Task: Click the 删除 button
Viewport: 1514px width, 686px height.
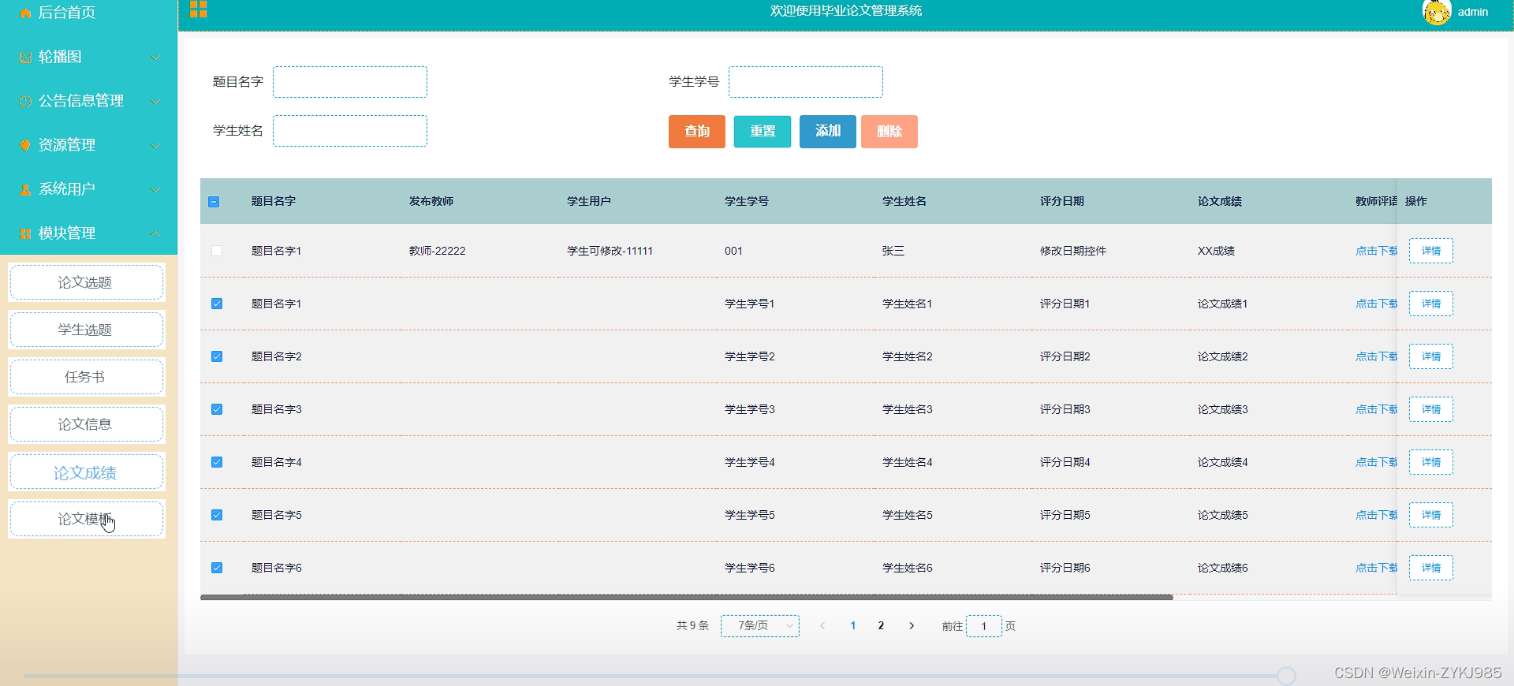Action: tap(889, 132)
